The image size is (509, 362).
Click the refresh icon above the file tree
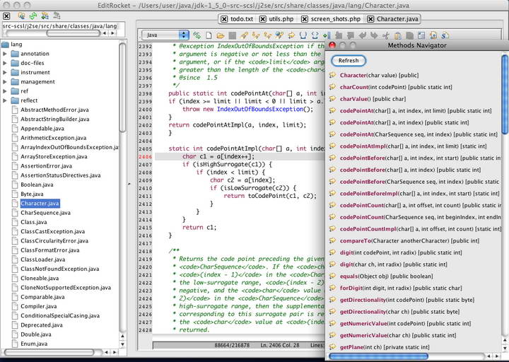pos(33,14)
